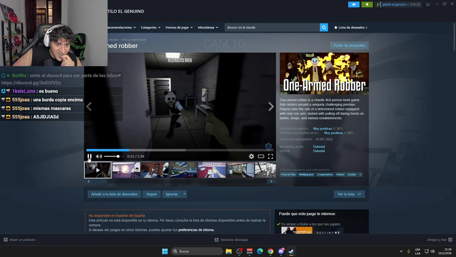Open Lista de deseados

point(351,27)
